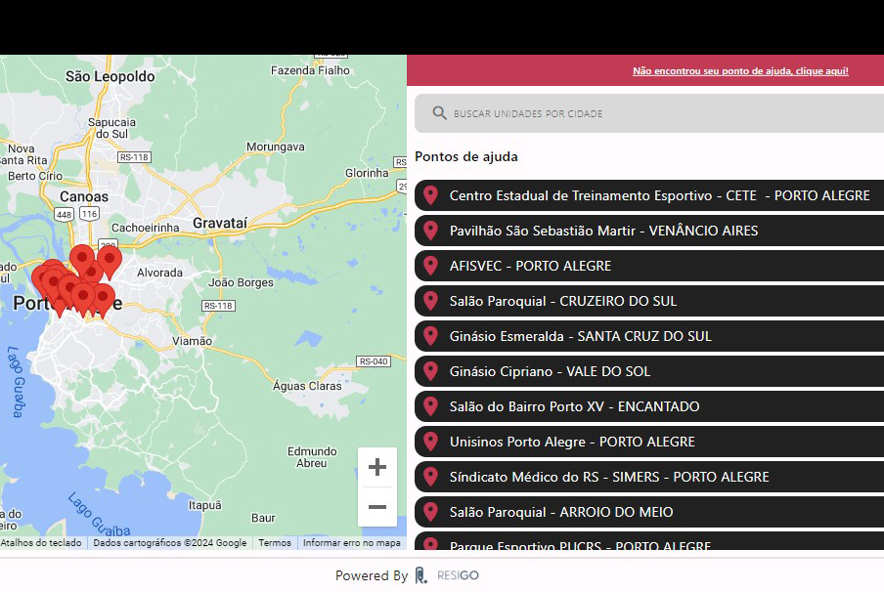The width and height of the screenshot is (884, 592).
Task: Click pin icon beside Unisinos Porto Alegre
Action: 430,442
